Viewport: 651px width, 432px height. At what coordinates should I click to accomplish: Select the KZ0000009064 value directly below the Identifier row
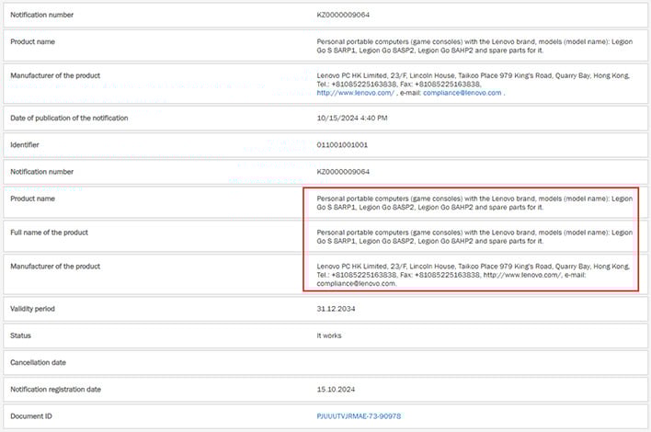click(x=343, y=172)
